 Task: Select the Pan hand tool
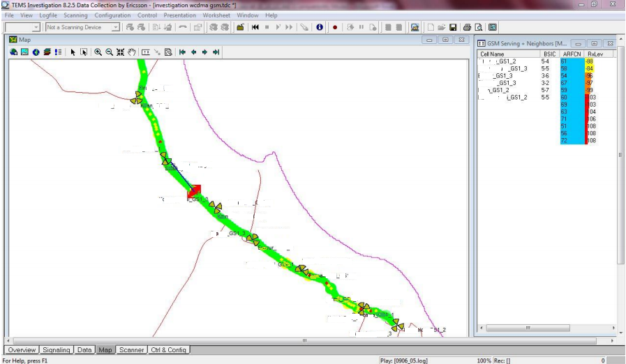131,52
